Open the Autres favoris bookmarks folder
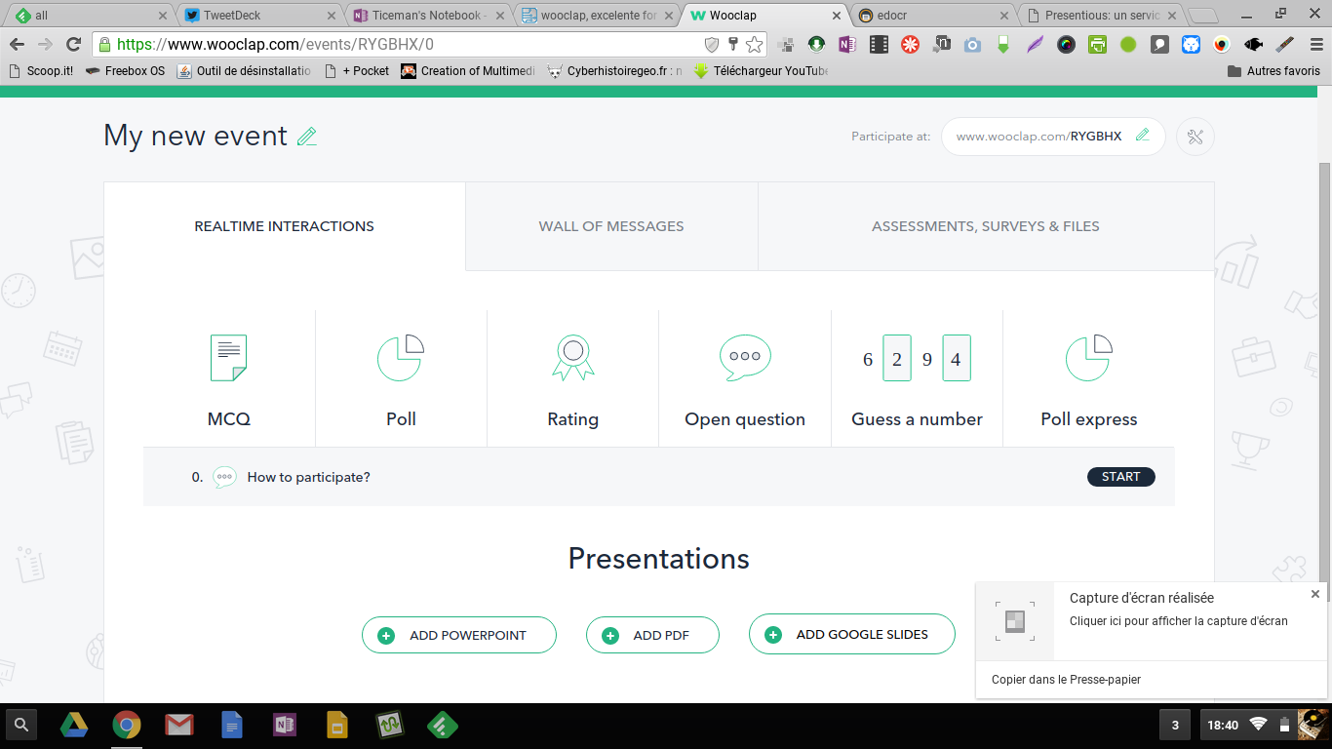This screenshot has height=749, width=1332. pyautogui.click(x=1273, y=71)
